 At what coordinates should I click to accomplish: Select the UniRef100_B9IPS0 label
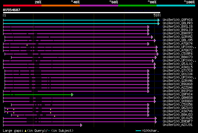(178, 91)
